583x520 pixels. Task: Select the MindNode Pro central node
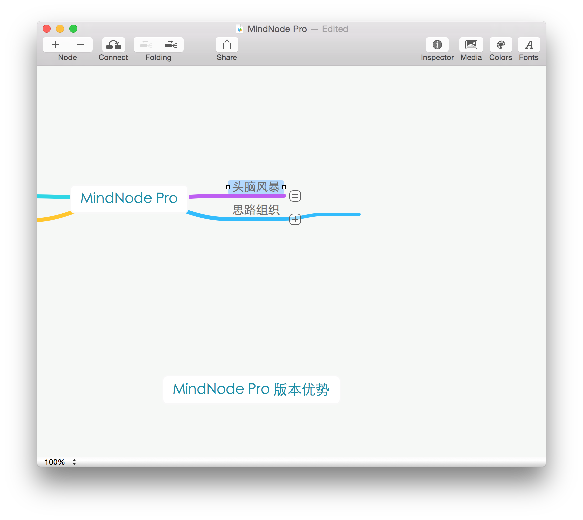coord(129,198)
